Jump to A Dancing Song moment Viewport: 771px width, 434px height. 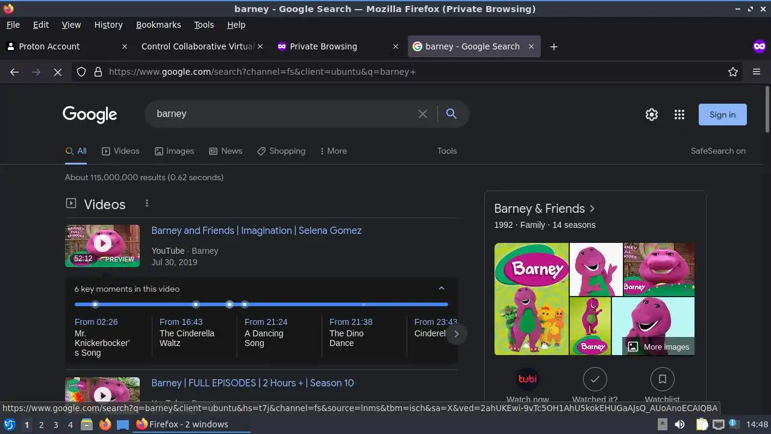(x=266, y=333)
